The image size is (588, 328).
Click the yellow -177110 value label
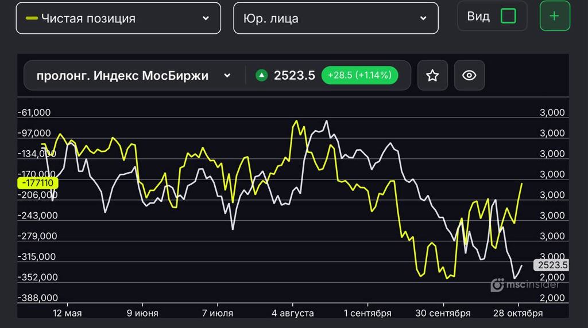point(37,183)
